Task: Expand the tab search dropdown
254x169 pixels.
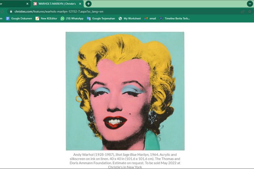Action: pyautogui.click(x=250, y=4)
